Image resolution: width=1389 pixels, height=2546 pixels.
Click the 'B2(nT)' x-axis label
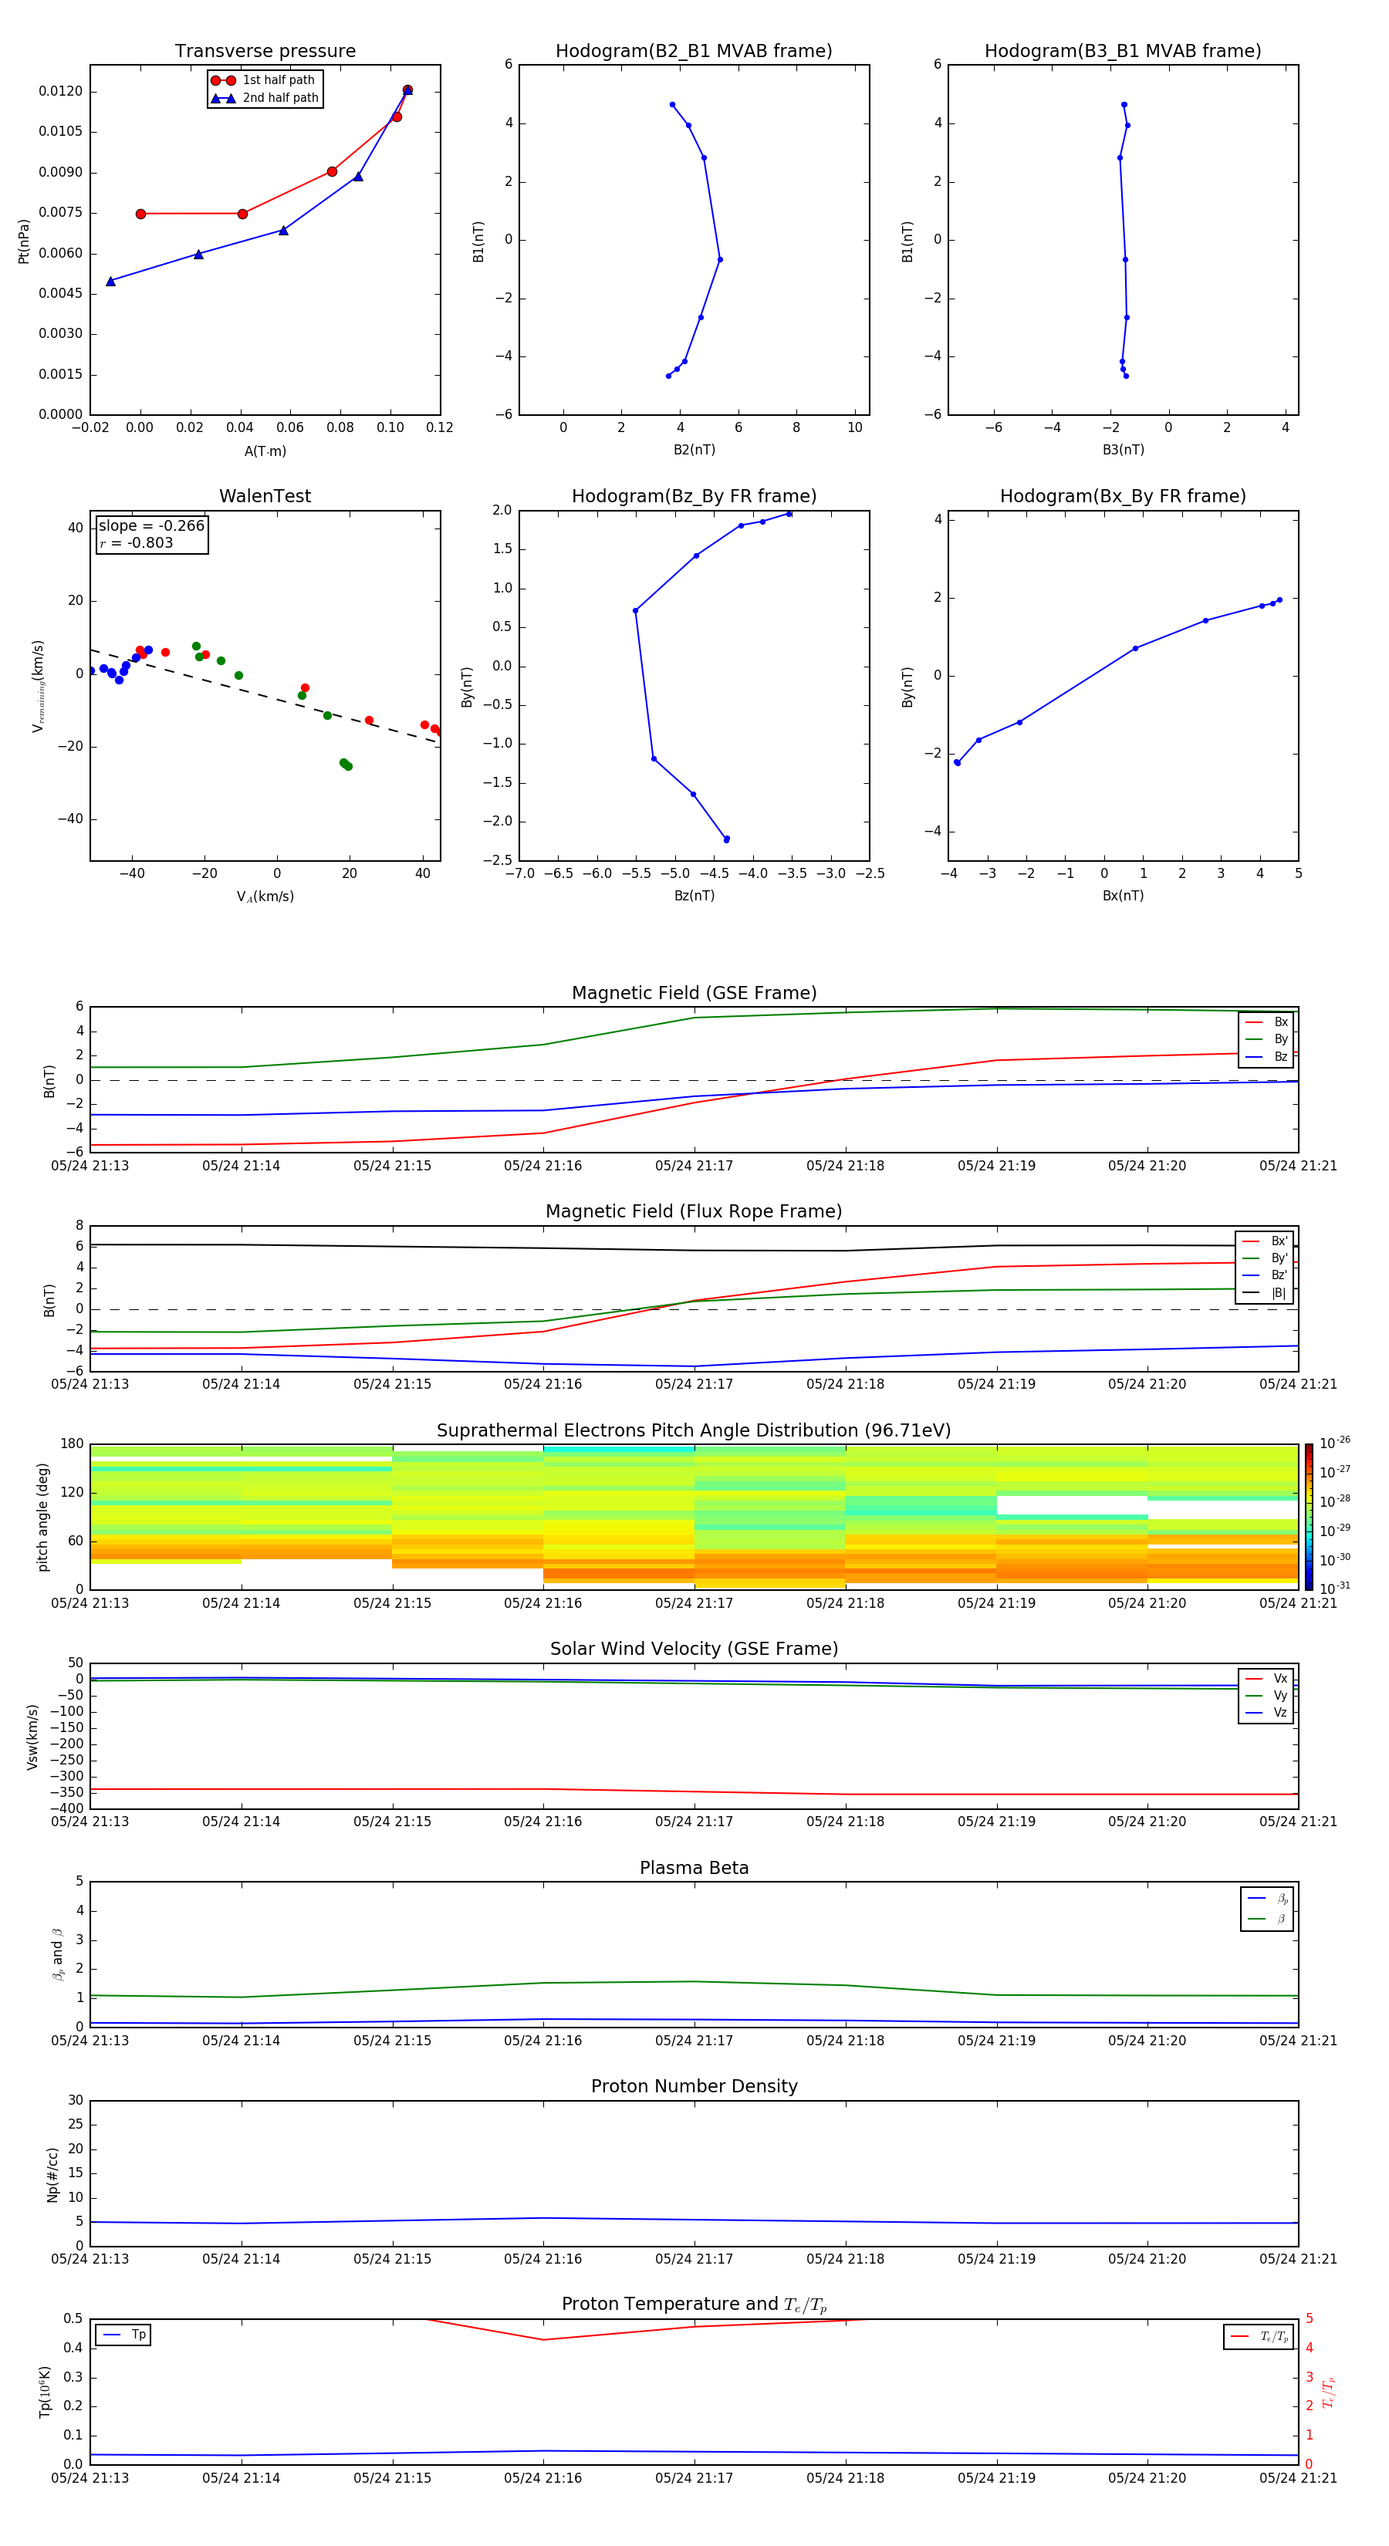tap(694, 450)
